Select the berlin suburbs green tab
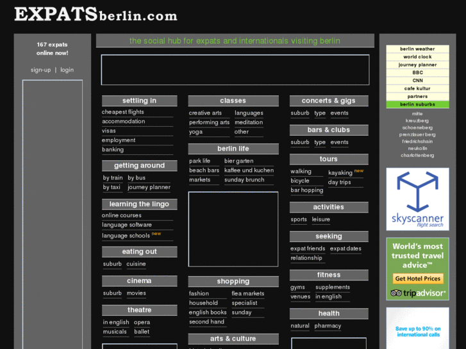 tap(417, 104)
